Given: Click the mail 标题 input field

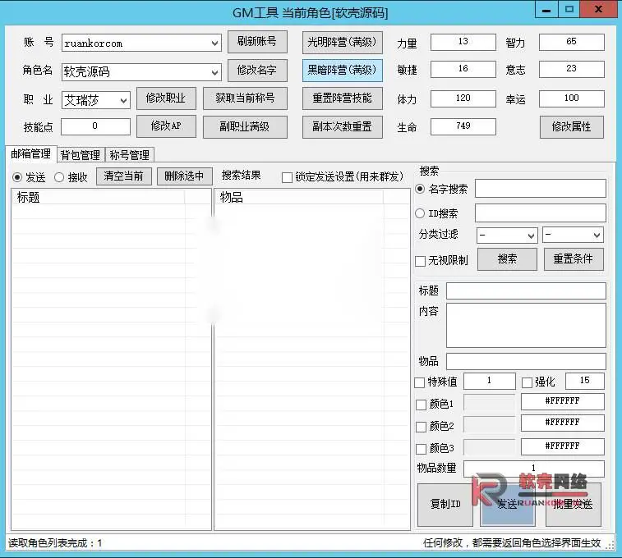Looking at the screenshot, I should [526, 290].
